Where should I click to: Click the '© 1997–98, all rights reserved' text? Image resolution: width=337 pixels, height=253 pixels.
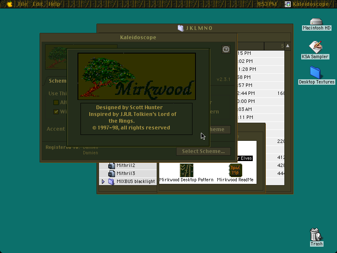131,128
